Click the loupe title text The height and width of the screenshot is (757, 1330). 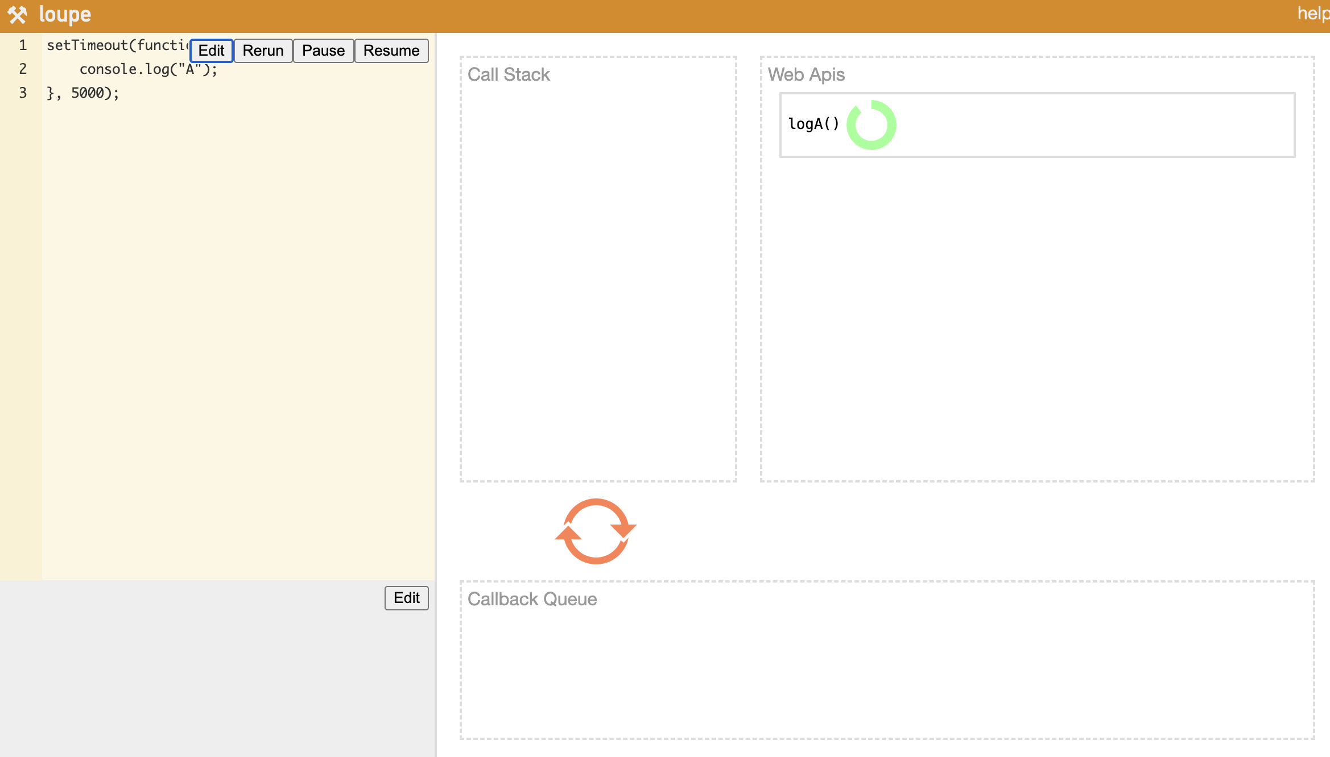(x=65, y=15)
